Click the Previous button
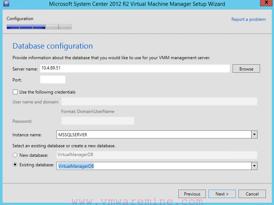Image resolution: width=274 pixels, height=205 pixels. (x=192, y=194)
